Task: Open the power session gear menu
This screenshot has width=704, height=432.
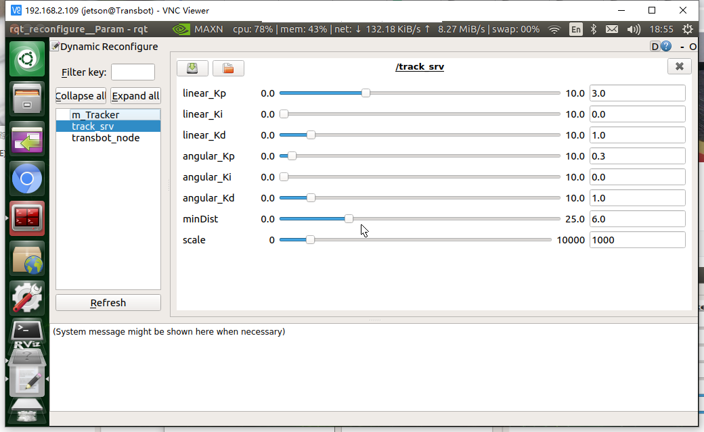Action: click(x=687, y=30)
